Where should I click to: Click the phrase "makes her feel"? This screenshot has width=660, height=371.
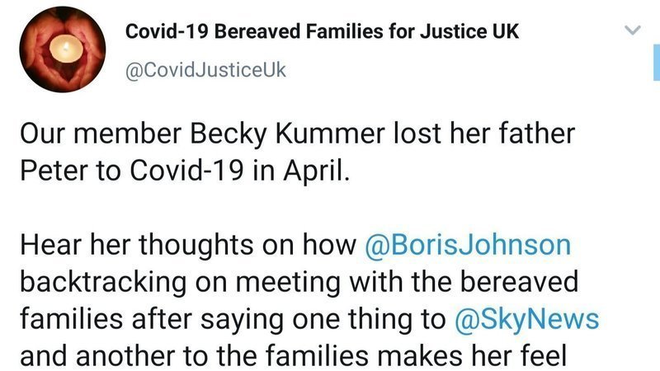point(497,357)
